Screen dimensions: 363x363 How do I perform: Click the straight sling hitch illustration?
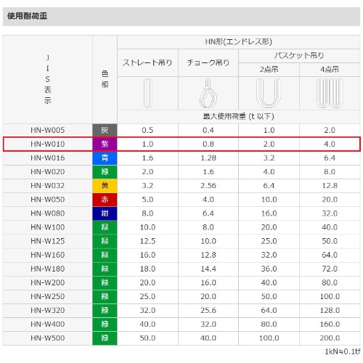point(147,93)
